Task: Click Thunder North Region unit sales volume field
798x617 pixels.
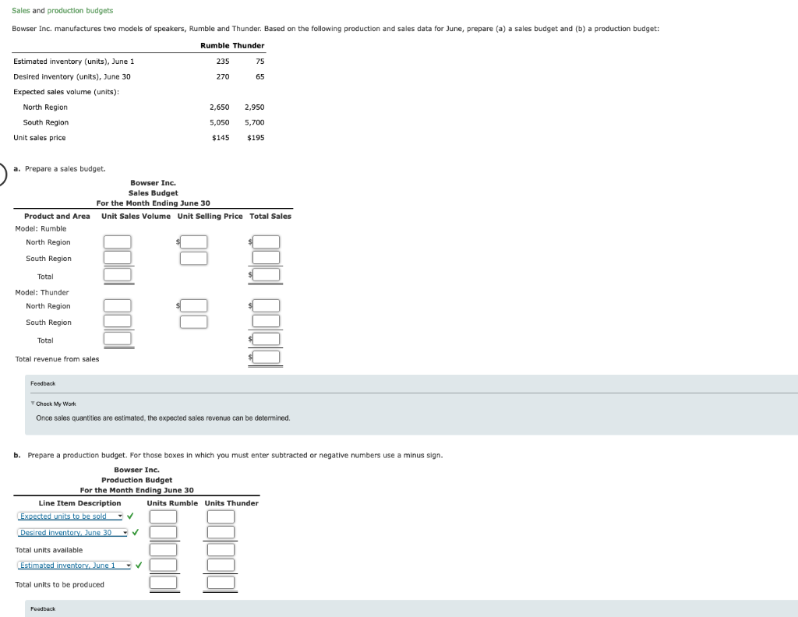Action: [118, 305]
